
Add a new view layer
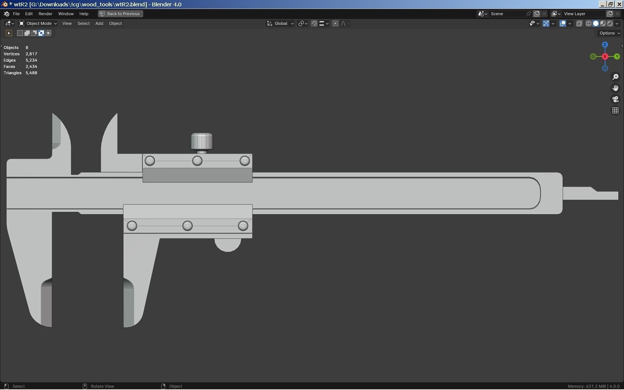coord(610,14)
